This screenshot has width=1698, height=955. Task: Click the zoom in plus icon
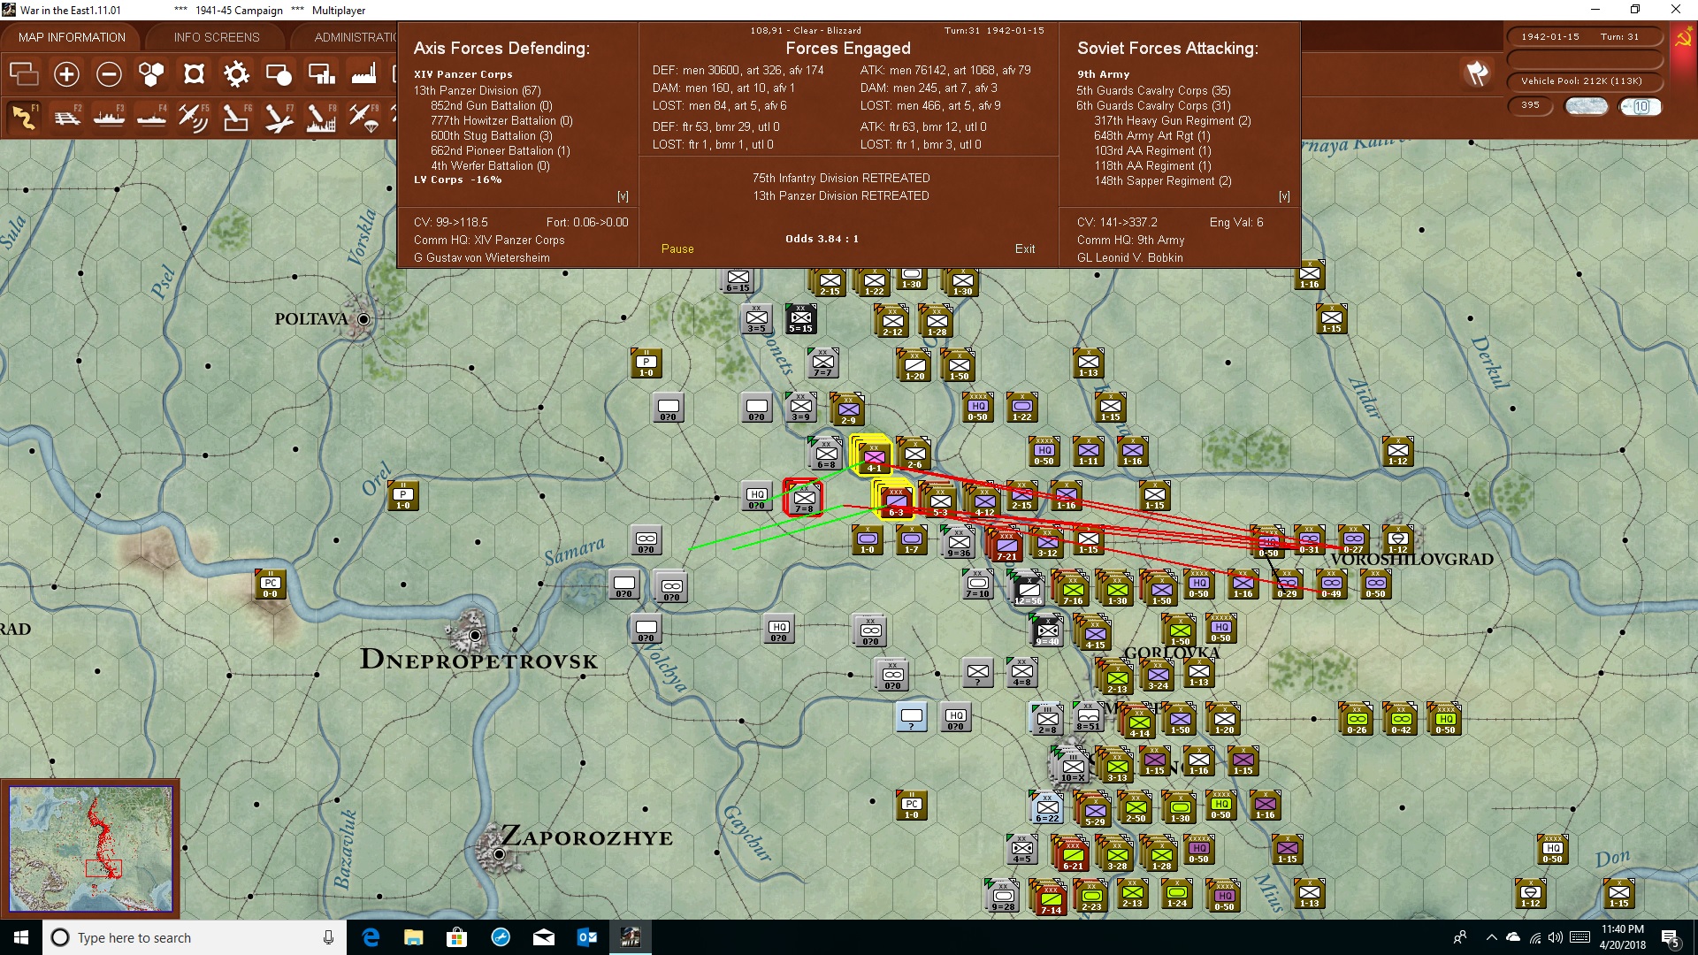point(66,74)
